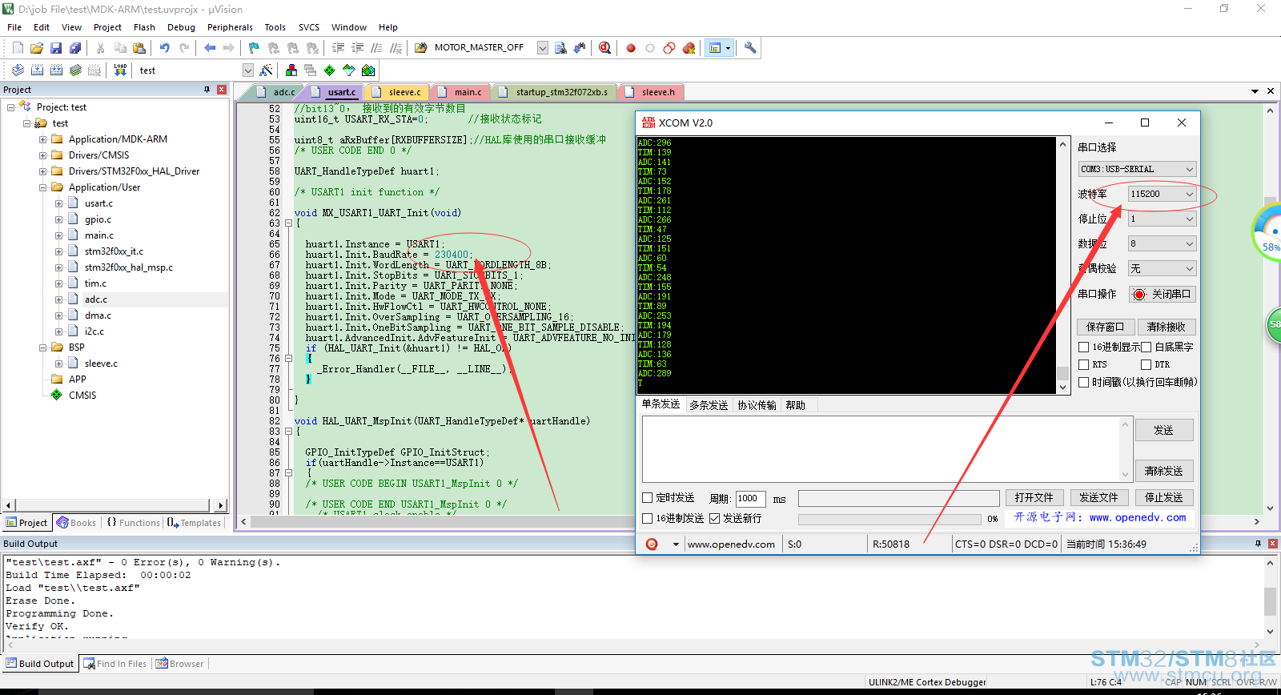
Task: Open the Peripherals menu
Action: [x=230, y=27]
